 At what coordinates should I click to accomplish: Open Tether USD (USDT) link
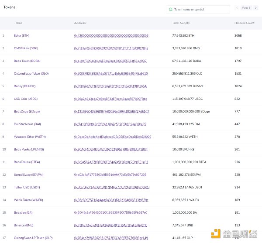[27, 187]
